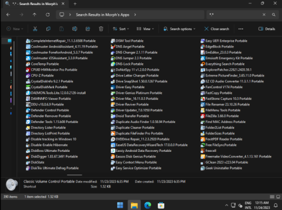Show hidden system tray icons
This screenshot has height=210, width=282.
tap(227, 205)
